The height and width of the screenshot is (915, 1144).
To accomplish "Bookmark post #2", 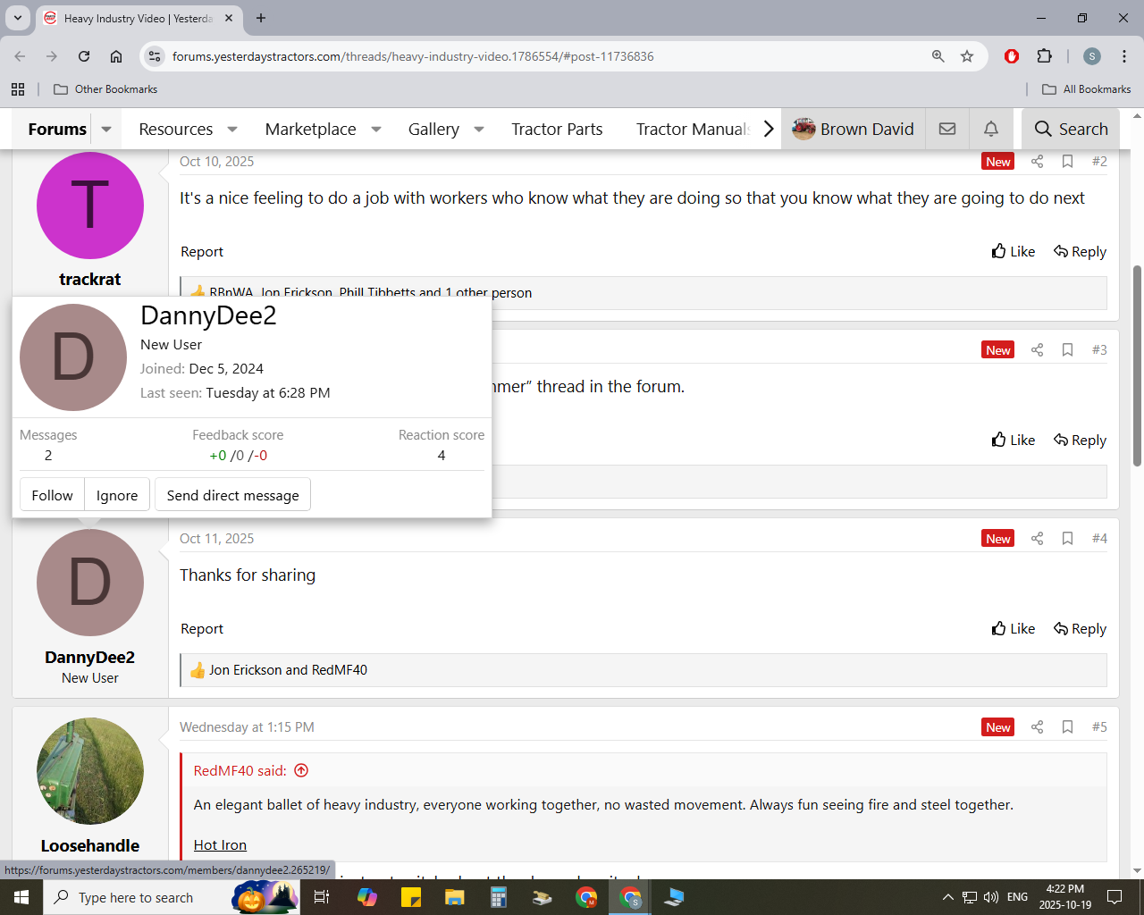I will (1067, 162).
